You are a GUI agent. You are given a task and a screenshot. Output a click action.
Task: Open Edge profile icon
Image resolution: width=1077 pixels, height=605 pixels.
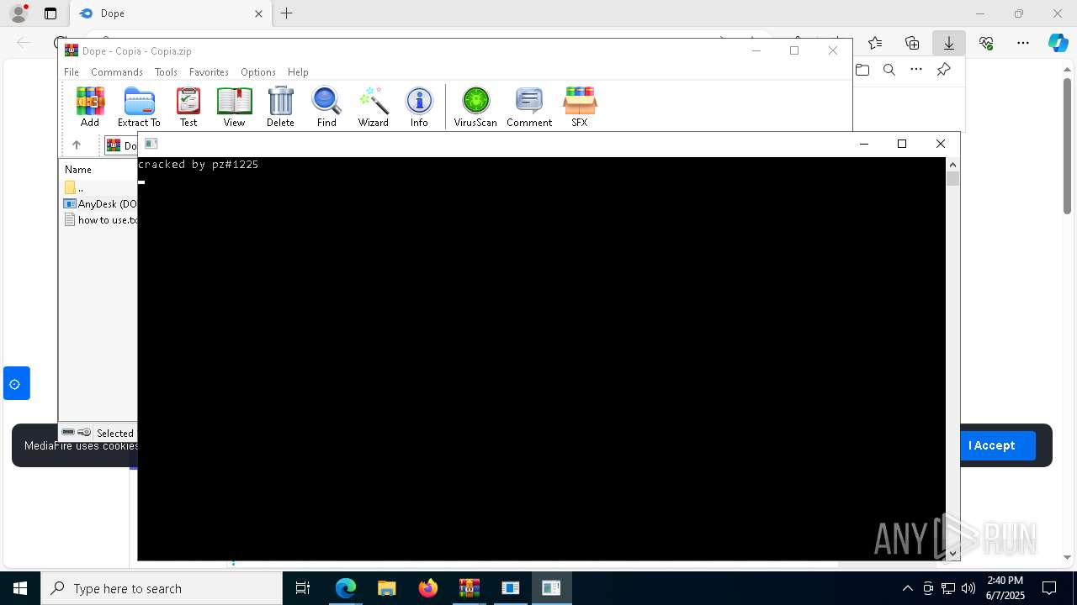point(18,13)
